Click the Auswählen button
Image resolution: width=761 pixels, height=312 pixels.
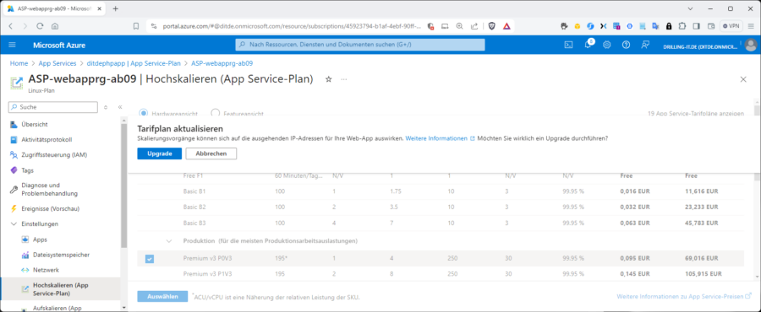(162, 297)
